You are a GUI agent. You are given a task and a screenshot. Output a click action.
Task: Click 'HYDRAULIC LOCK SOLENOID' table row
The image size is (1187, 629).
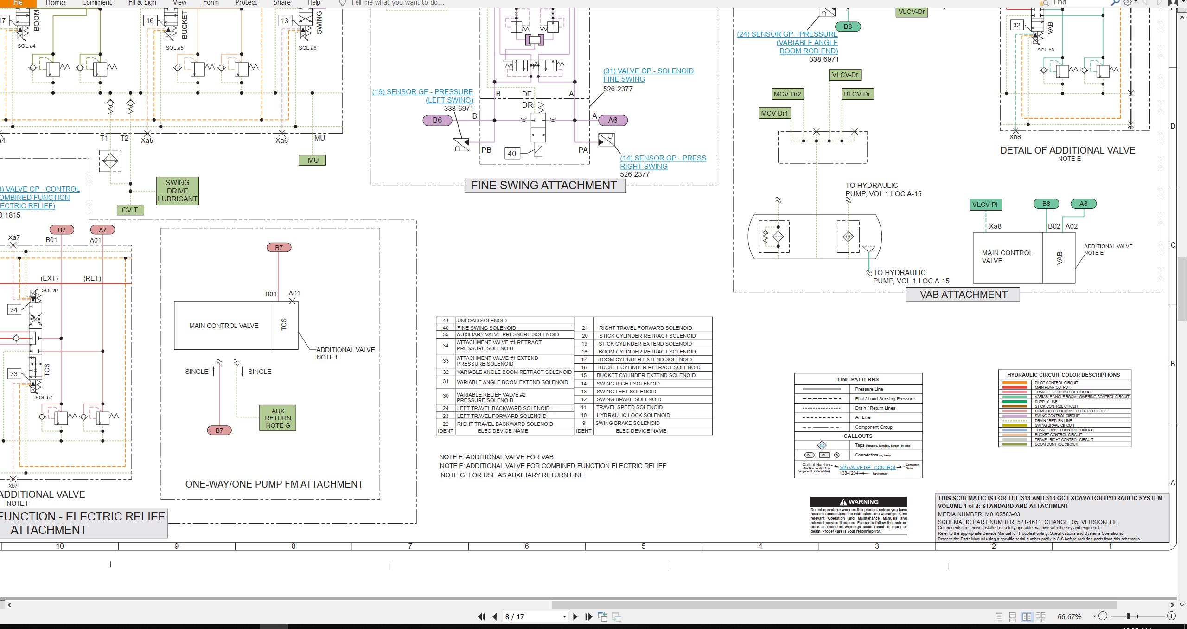point(643,415)
